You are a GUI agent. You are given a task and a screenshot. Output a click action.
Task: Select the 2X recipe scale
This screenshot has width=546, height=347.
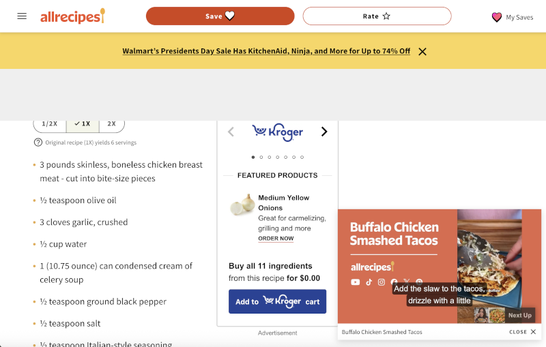coord(112,124)
